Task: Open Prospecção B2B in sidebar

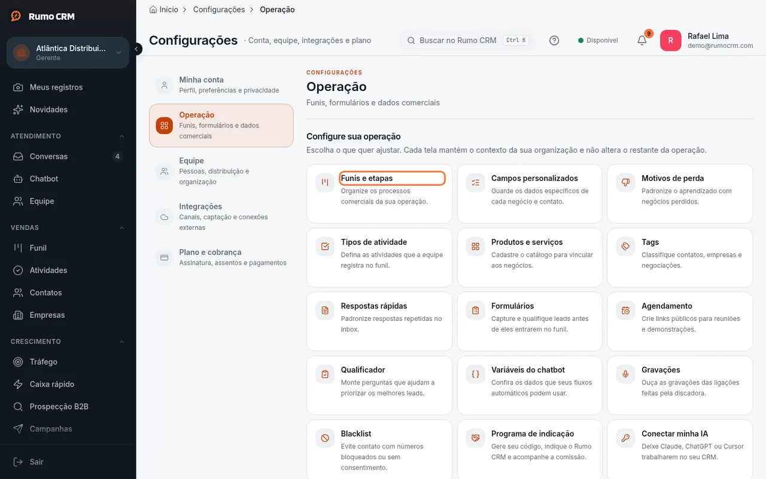Action: pos(68,407)
